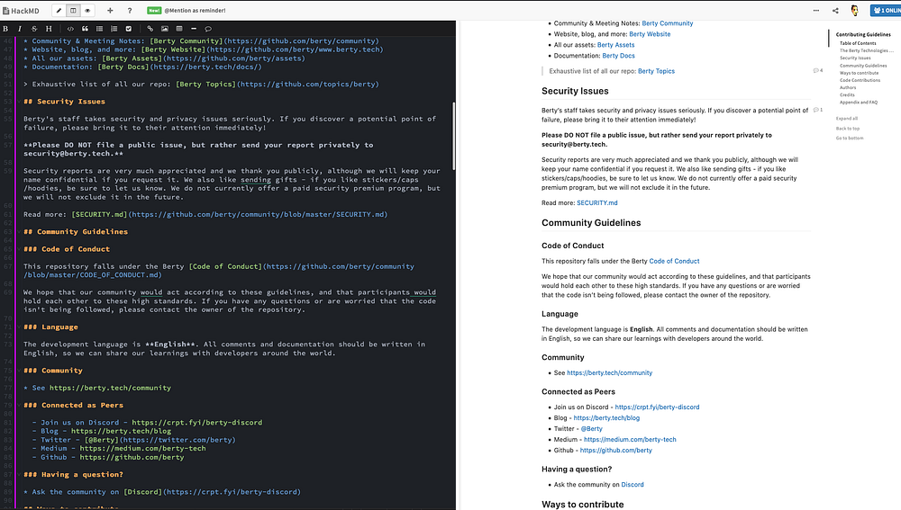
Task: Jump to Contributing Guidelines in the outline
Action: click(863, 34)
